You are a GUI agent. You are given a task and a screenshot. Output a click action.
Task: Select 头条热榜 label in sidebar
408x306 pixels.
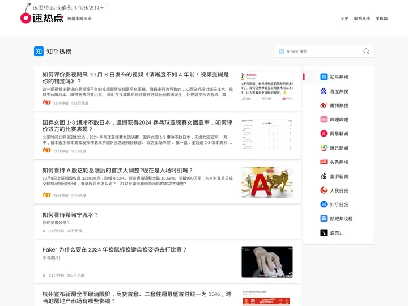tap(339, 162)
